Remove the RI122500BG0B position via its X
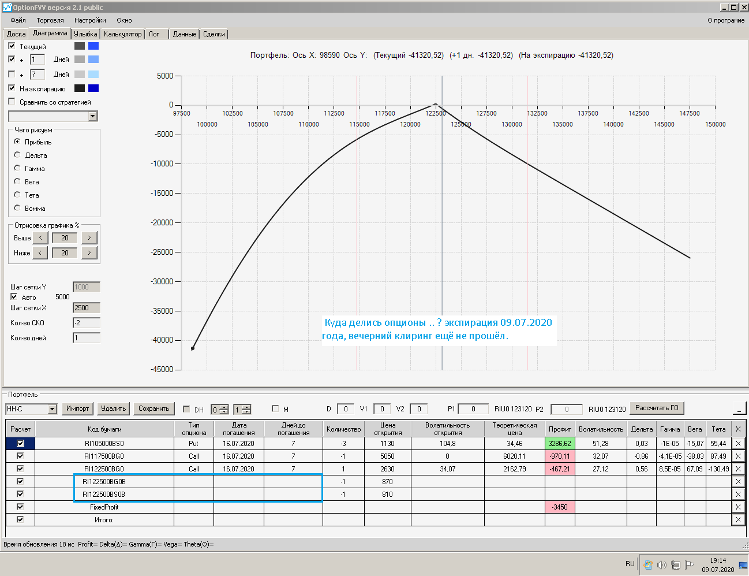This screenshot has width=749, height=576. coord(738,482)
